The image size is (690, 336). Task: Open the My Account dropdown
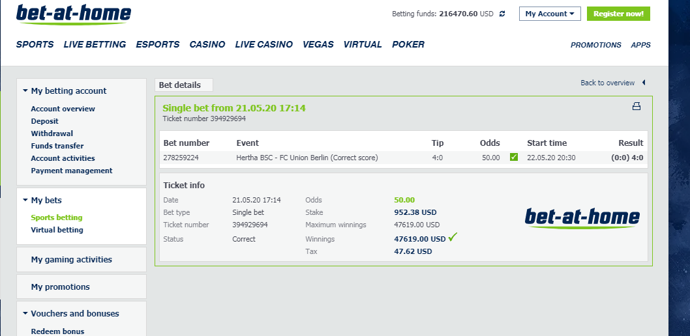(550, 14)
